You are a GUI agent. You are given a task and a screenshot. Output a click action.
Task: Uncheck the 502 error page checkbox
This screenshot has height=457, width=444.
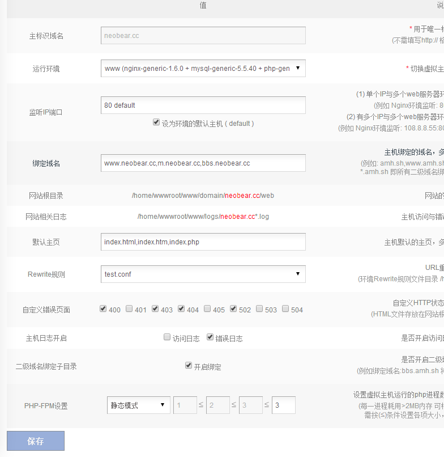pos(233,309)
